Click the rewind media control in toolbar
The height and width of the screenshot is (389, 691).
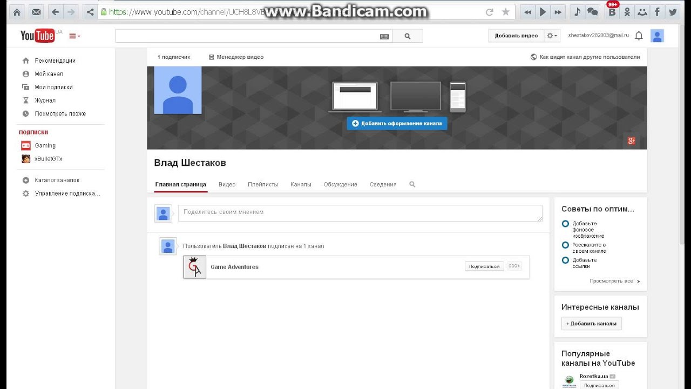click(x=528, y=12)
